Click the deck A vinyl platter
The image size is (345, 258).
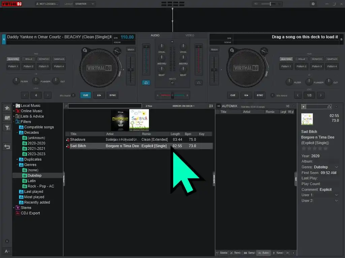tap(99, 68)
